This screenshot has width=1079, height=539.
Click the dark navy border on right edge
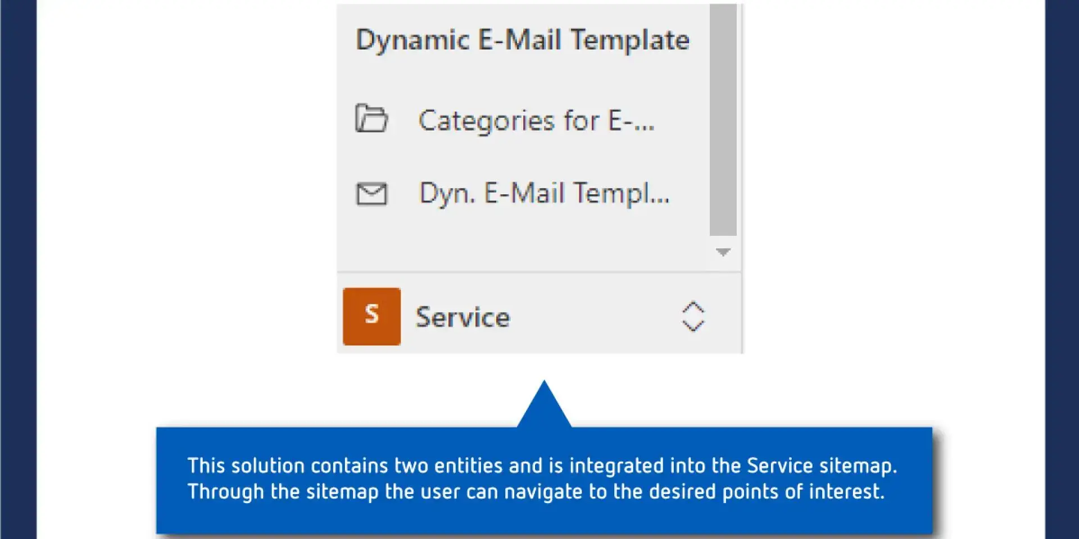(1062, 269)
